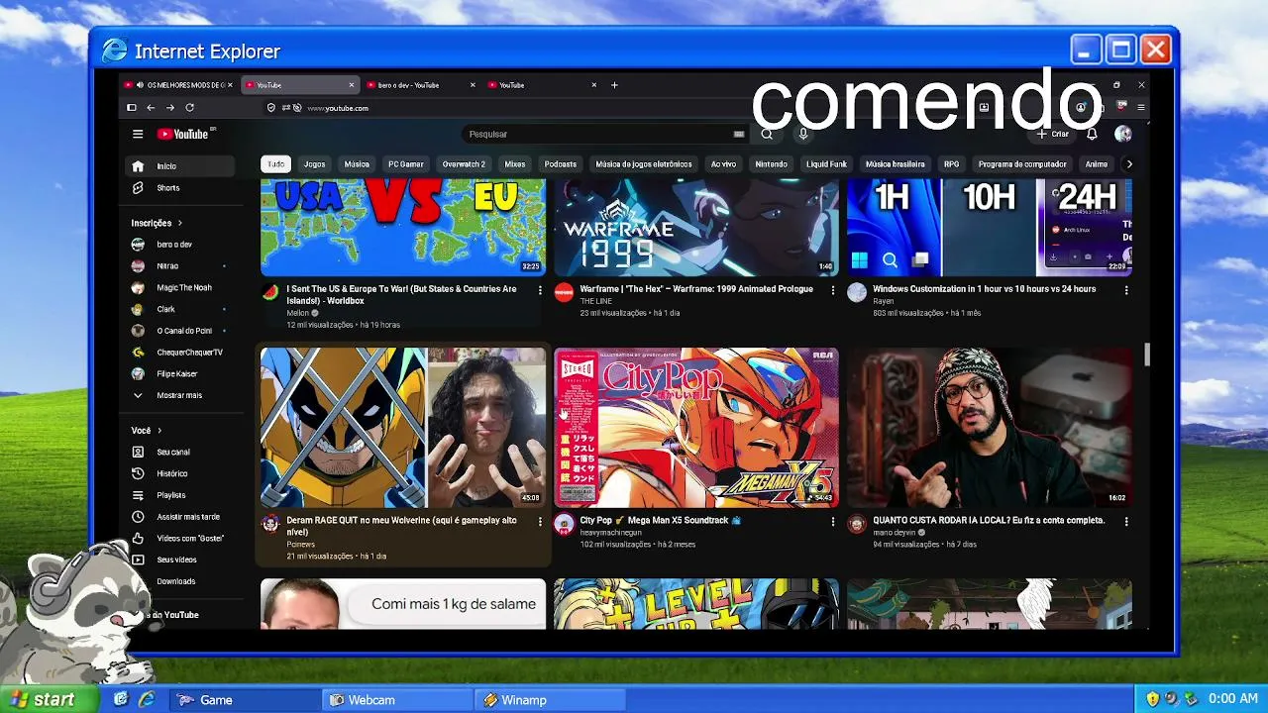Select the 'Ao vivo' filter chip

pyautogui.click(x=723, y=164)
